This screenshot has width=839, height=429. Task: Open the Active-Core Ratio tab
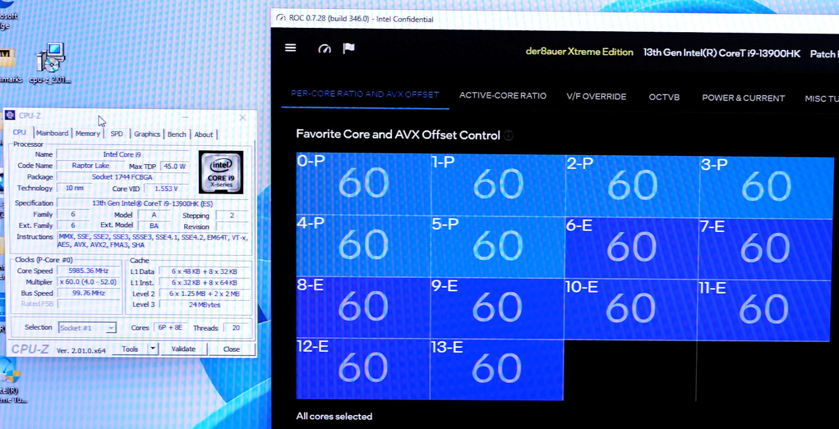[x=503, y=96]
